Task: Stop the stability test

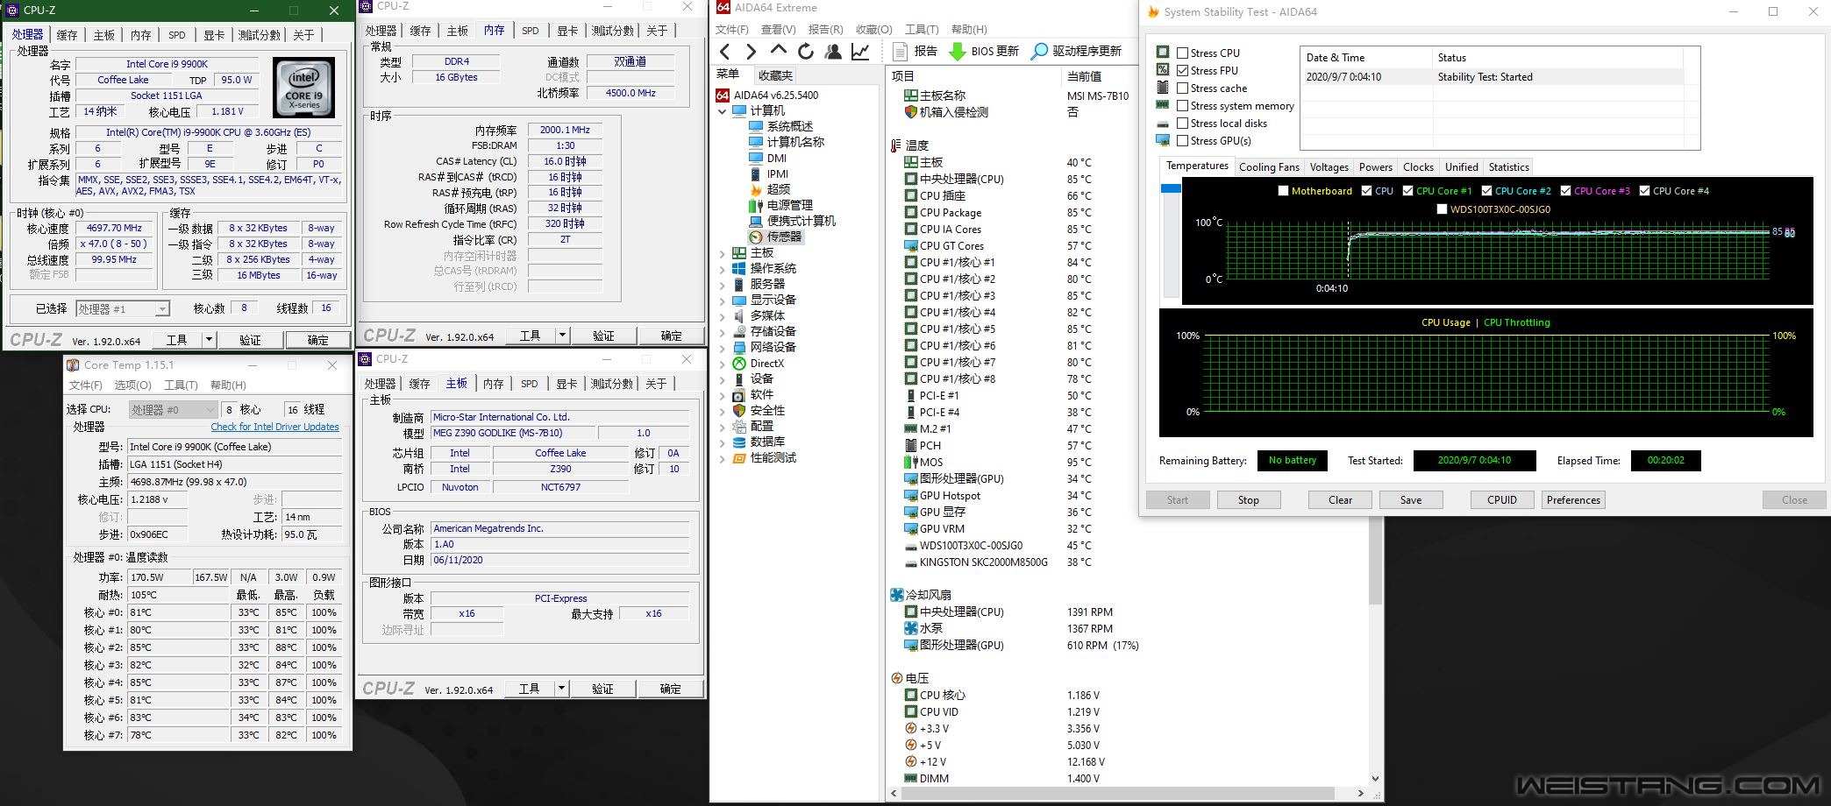Action: [1248, 500]
